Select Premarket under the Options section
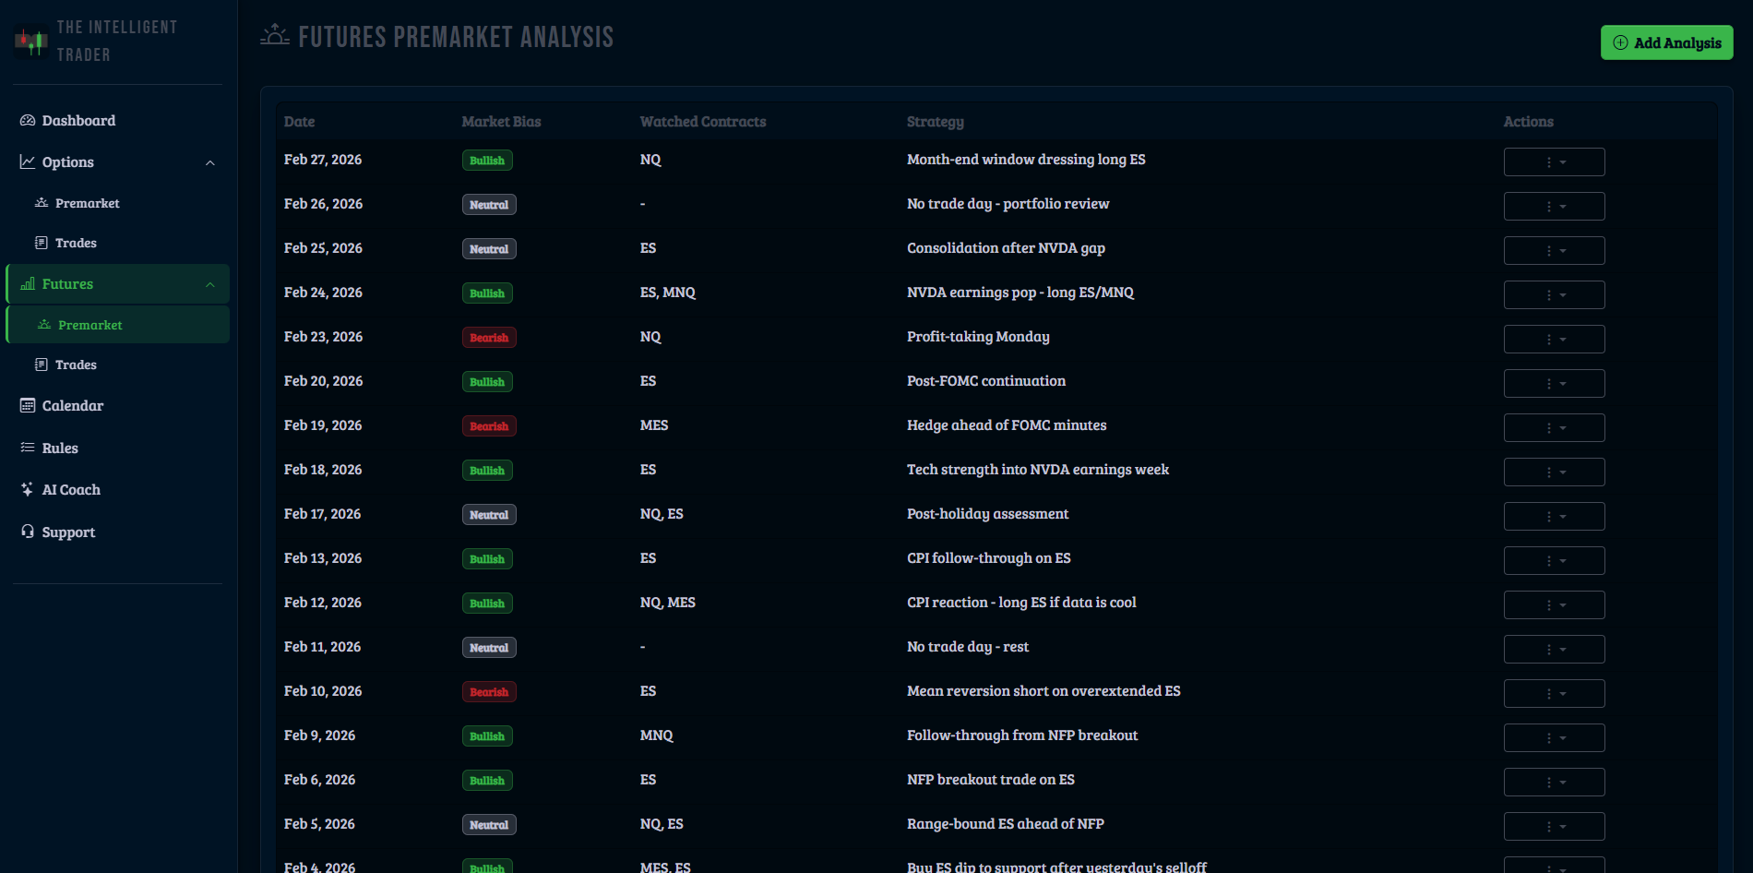The height and width of the screenshot is (873, 1753). pyautogui.click(x=88, y=203)
